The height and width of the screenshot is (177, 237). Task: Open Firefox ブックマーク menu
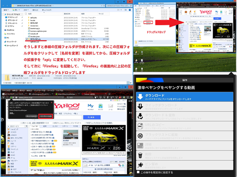pyautogui.click(x=40, y=91)
